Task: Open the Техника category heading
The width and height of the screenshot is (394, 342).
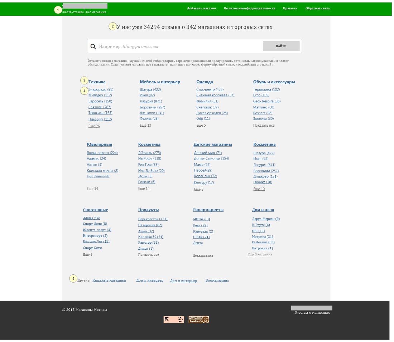Action: pyautogui.click(x=97, y=82)
